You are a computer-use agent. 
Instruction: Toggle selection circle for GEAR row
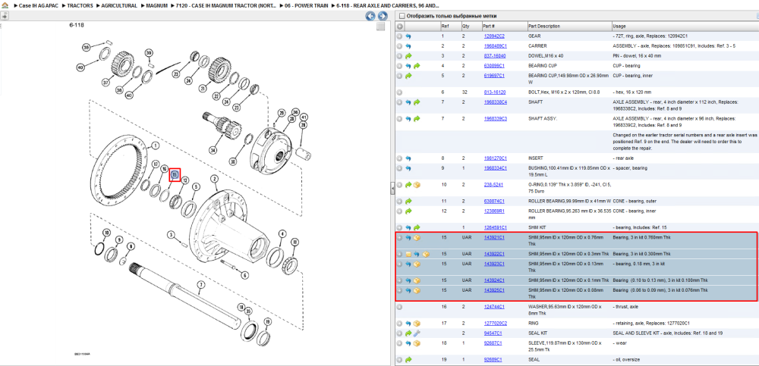(400, 36)
